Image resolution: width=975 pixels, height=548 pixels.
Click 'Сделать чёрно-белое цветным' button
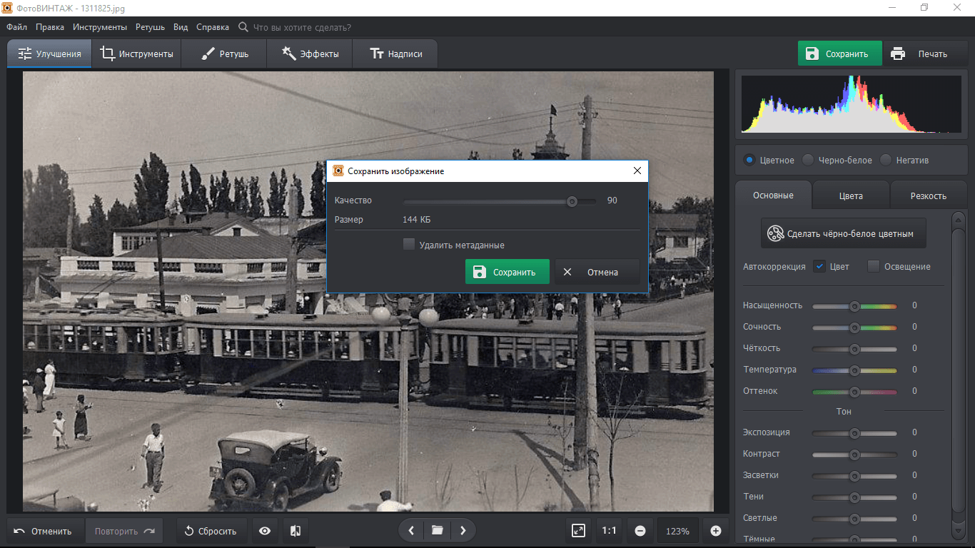[x=844, y=233]
